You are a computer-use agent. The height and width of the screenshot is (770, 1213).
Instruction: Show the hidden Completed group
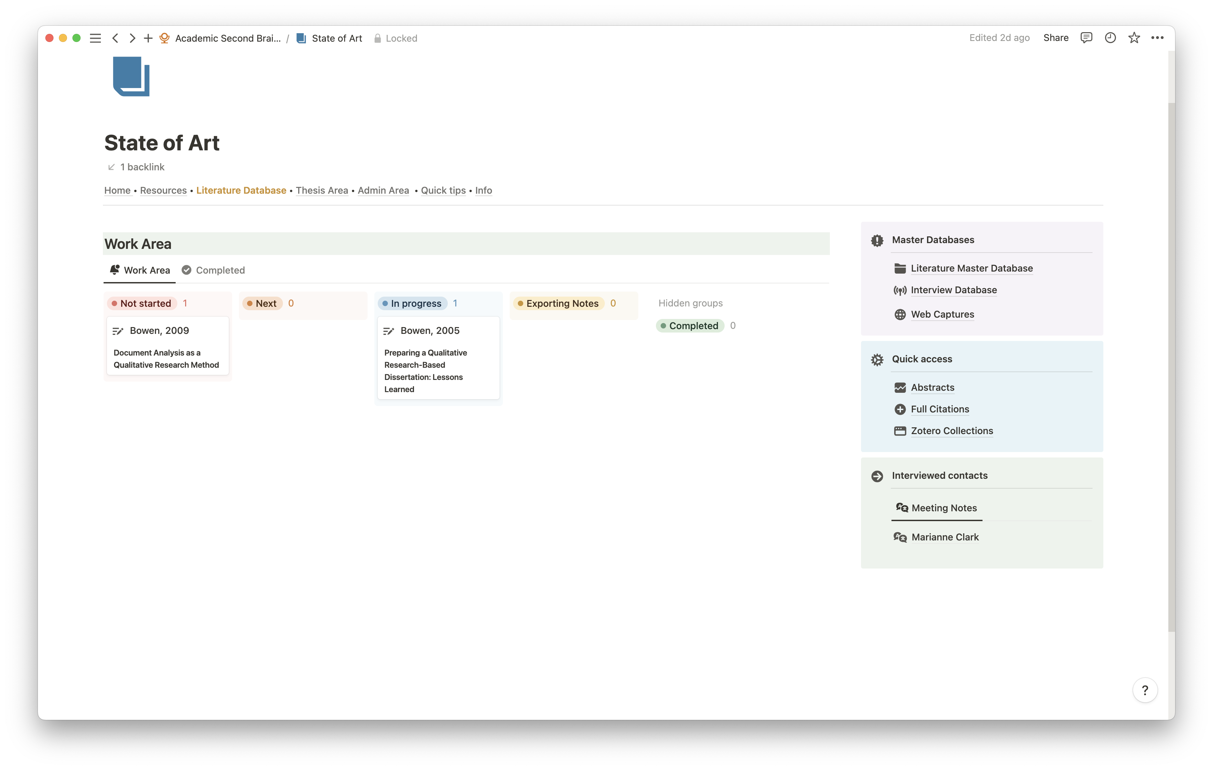(x=690, y=325)
